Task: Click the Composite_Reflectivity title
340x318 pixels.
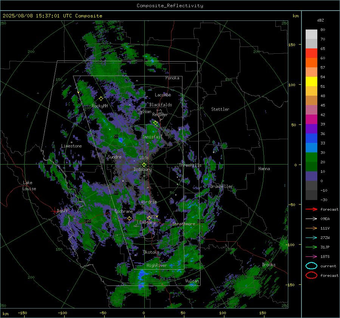Action: (x=170, y=6)
